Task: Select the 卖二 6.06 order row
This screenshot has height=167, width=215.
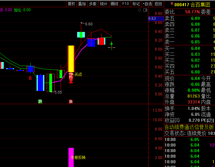Action: 190,36
